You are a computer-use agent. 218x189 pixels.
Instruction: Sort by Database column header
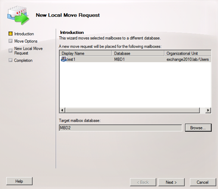(x=138, y=54)
